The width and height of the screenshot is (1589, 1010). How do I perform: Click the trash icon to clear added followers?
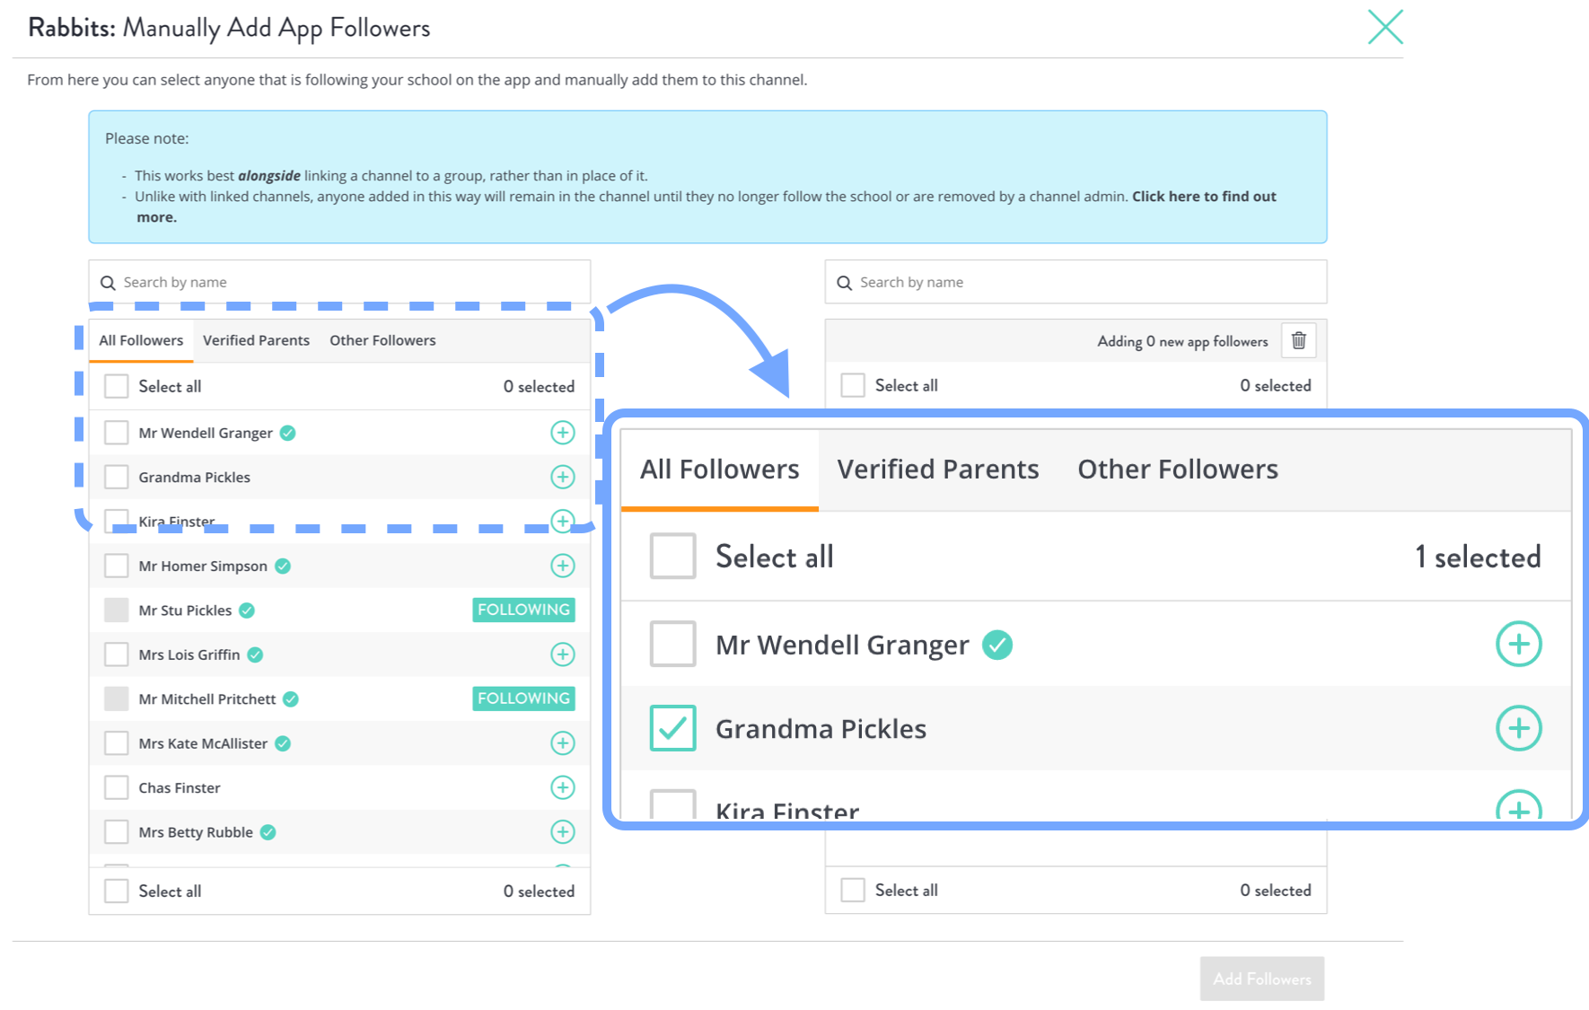1298,340
